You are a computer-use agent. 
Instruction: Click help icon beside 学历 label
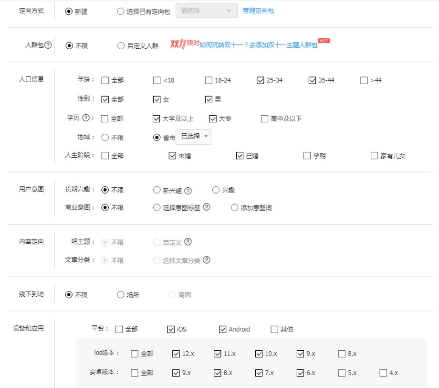click(86, 118)
